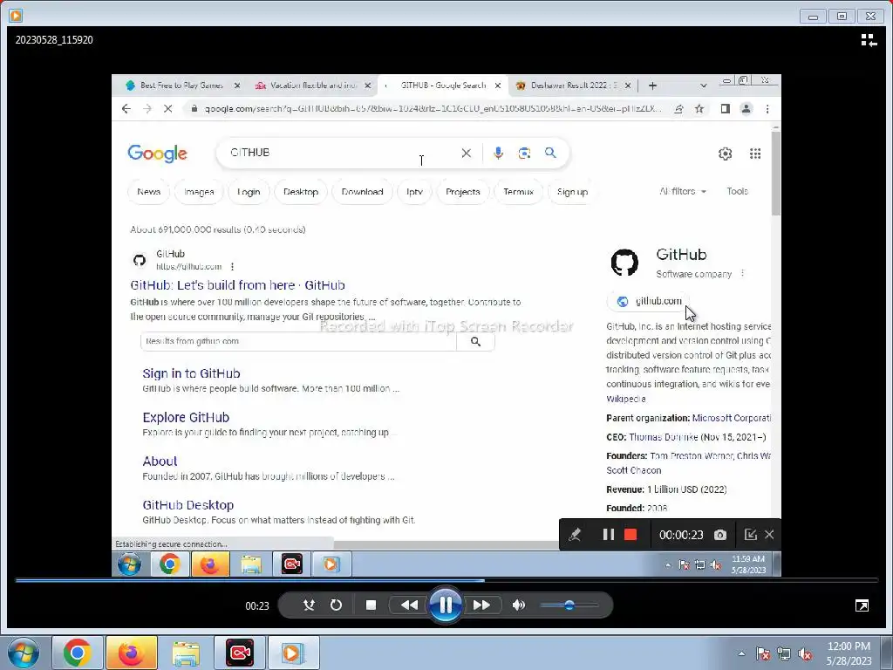
Task: Open the Chrome side panel
Action: (725, 109)
